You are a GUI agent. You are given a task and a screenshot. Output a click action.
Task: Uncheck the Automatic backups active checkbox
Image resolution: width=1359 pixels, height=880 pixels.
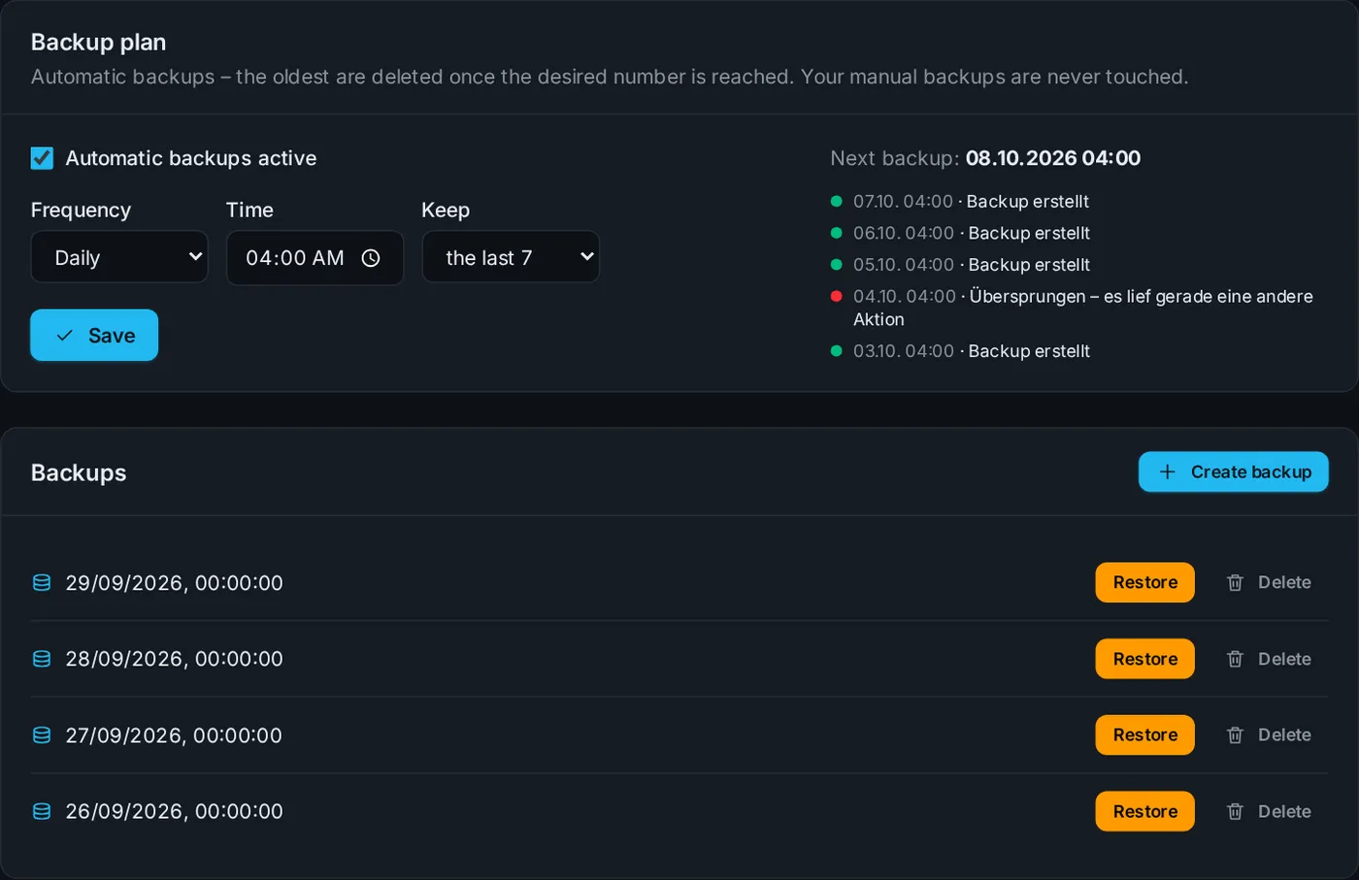click(42, 158)
